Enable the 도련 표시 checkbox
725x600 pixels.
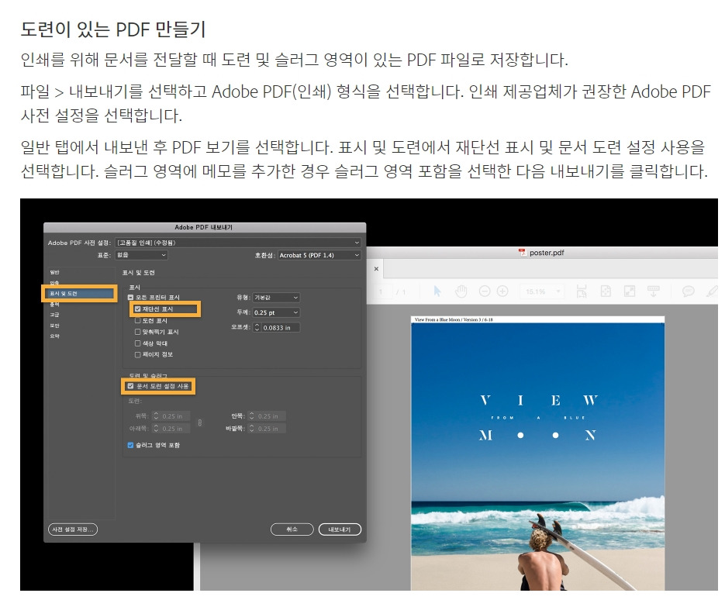138,320
